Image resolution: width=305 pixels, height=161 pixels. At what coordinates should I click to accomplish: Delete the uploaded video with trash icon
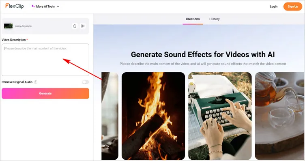(x=75, y=26)
